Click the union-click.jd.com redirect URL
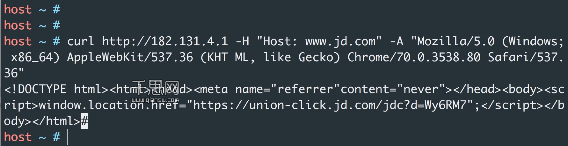The image size is (568, 146). (x=330, y=105)
